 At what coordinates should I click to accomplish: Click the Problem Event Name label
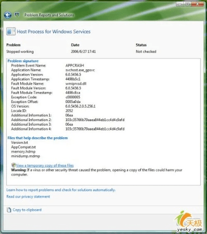(28, 65)
